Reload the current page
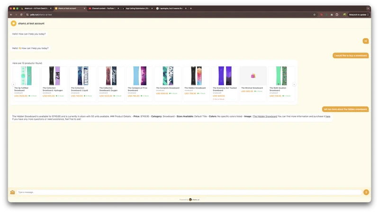This screenshot has width=379, height=213. coord(21,15)
